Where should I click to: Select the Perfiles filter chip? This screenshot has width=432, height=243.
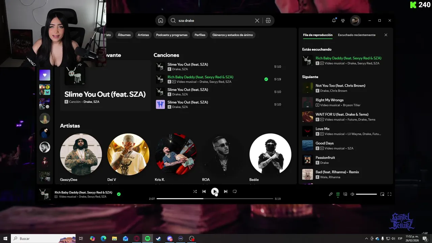tap(200, 35)
